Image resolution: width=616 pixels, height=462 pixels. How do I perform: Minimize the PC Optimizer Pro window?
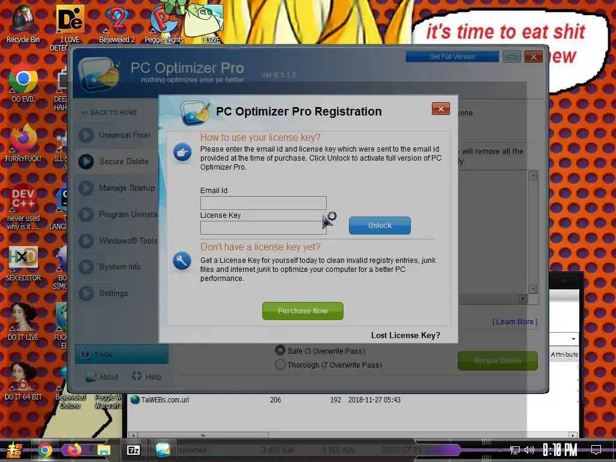(511, 57)
